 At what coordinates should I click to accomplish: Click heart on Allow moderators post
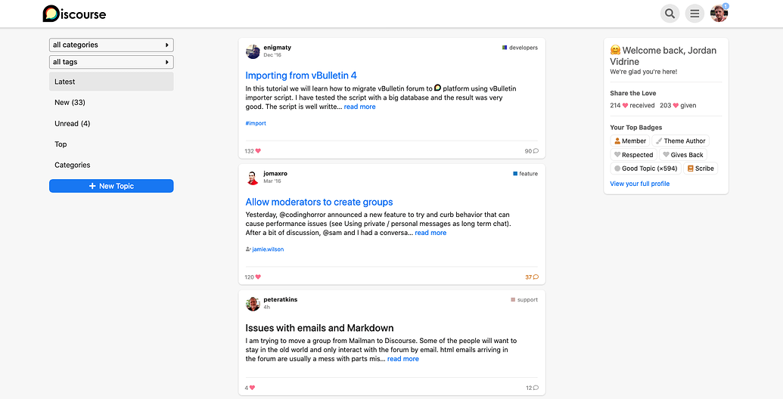[258, 277]
